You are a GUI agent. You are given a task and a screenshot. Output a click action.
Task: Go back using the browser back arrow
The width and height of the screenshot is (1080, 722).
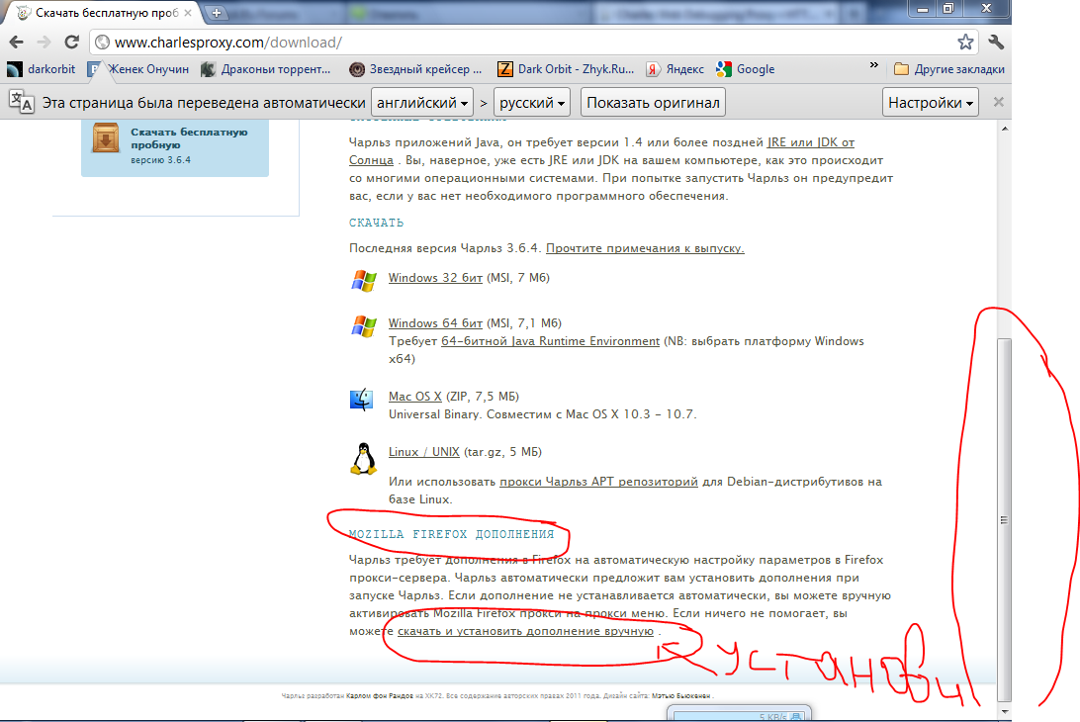tap(17, 42)
